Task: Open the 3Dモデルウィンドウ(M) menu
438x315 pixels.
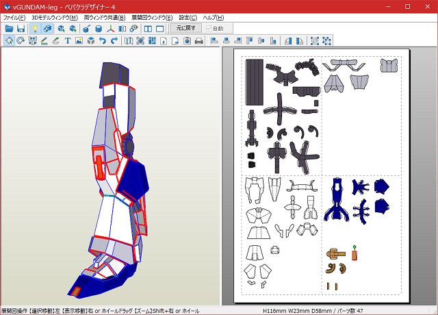Action: [55, 18]
